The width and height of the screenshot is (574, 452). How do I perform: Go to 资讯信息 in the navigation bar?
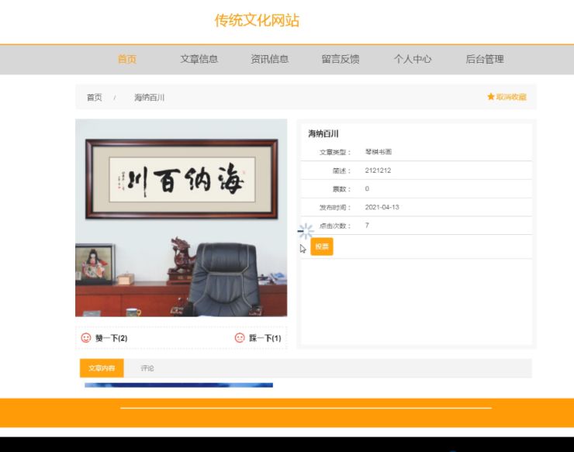269,59
